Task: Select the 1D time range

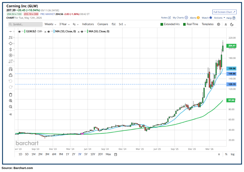Action: point(20,154)
